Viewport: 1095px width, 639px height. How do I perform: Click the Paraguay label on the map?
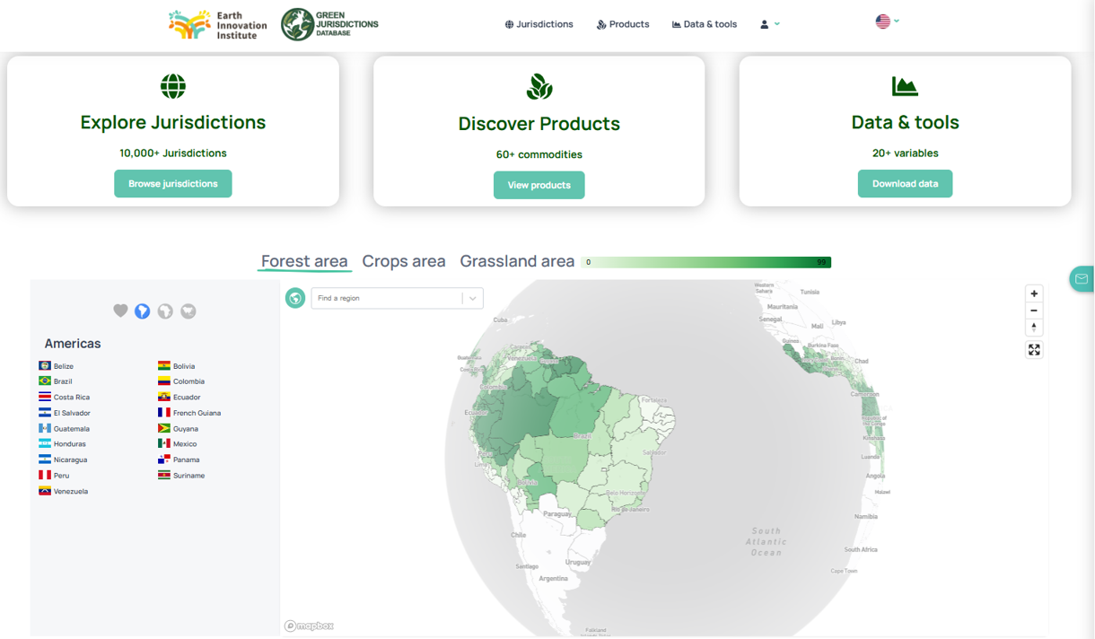pyautogui.click(x=556, y=514)
